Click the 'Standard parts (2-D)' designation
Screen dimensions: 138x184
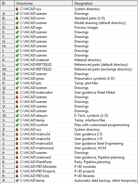[90, 18]
